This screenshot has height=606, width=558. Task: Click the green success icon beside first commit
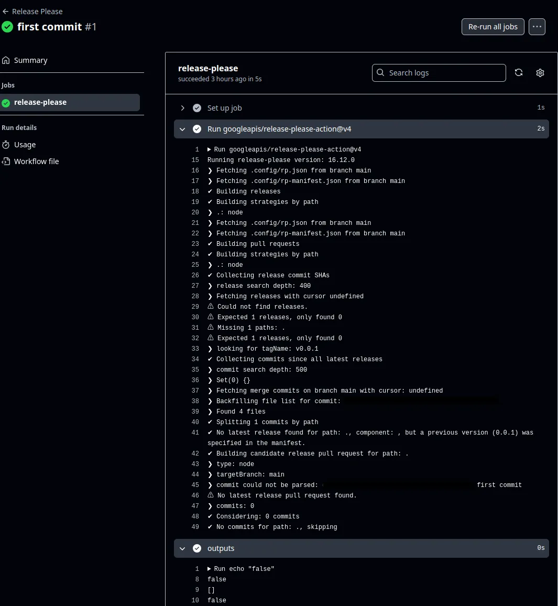point(7,27)
